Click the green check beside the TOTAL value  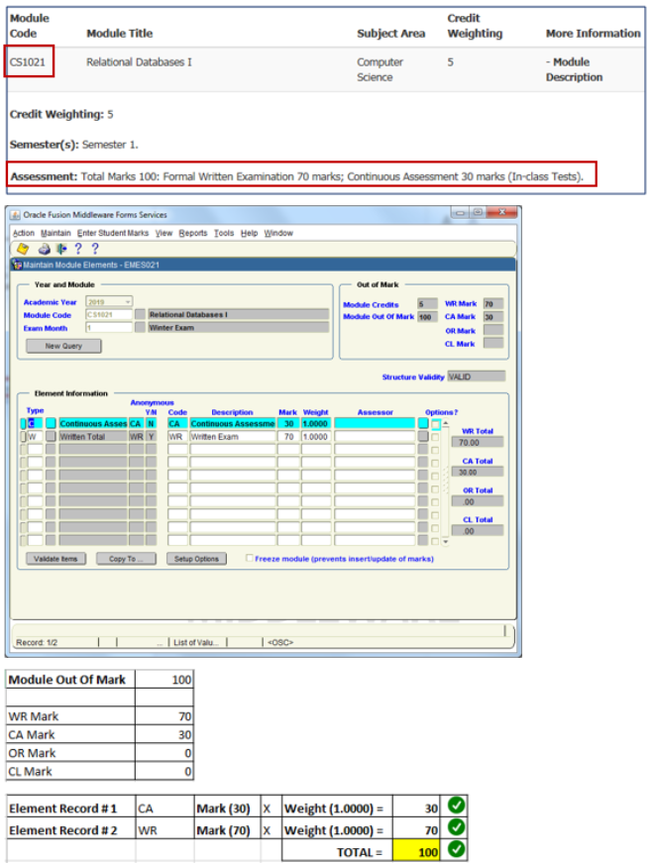coord(454,849)
